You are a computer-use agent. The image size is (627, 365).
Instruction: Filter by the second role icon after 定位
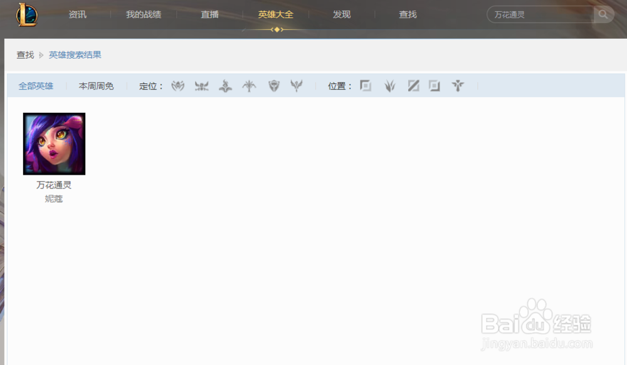pos(201,86)
